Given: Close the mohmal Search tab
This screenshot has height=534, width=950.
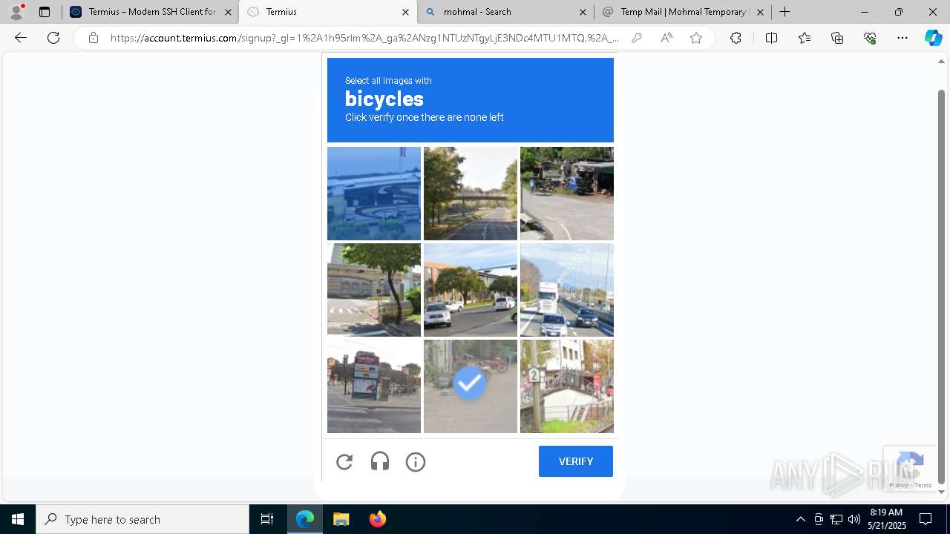Looking at the screenshot, I should coord(583,12).
